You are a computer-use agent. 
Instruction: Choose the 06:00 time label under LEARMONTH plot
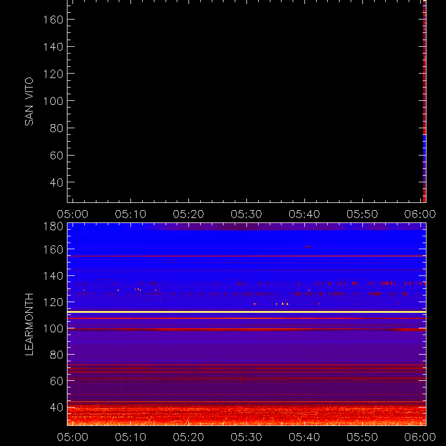pos(420,437)
